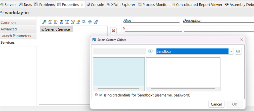The height and width of the screenshot is (111, 254).
Task: Close the Properties tab
Action: pyautogui.click(x=82, y=5)
